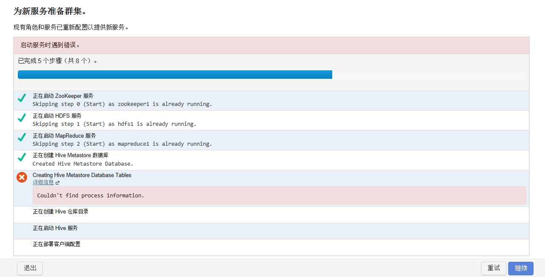545x277 pixels.
Task: Click pending step 正在创建 Hive 仓库目录
Action: 61,211
